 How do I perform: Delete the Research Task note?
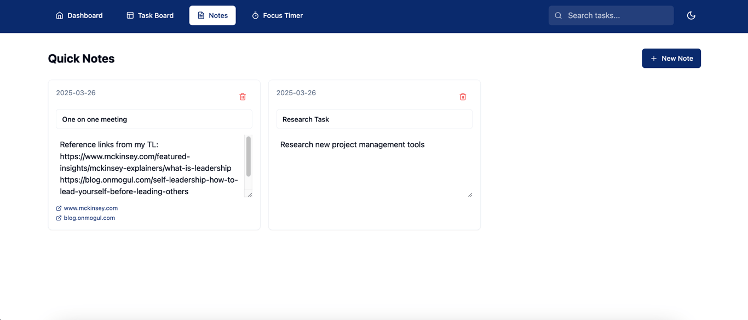click(x=463, y=96)
